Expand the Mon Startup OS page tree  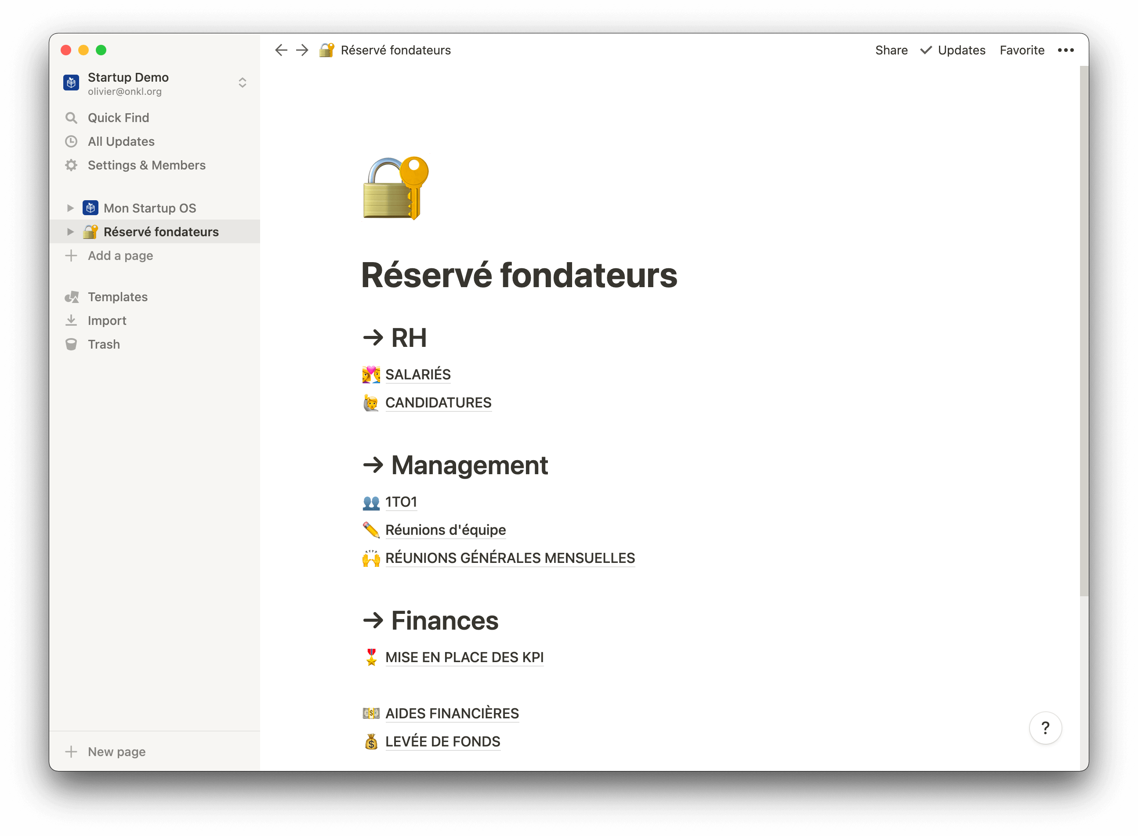tap(70, 208)
